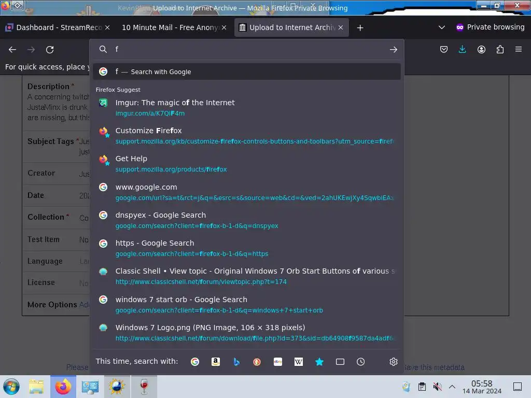Search this time with Amazon icon

pos(215,362)
